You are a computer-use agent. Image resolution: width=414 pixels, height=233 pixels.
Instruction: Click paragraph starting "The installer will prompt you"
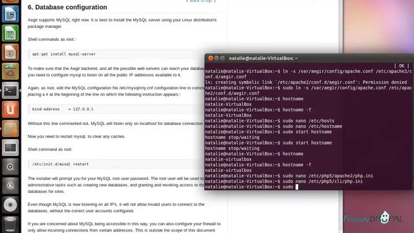116,184
